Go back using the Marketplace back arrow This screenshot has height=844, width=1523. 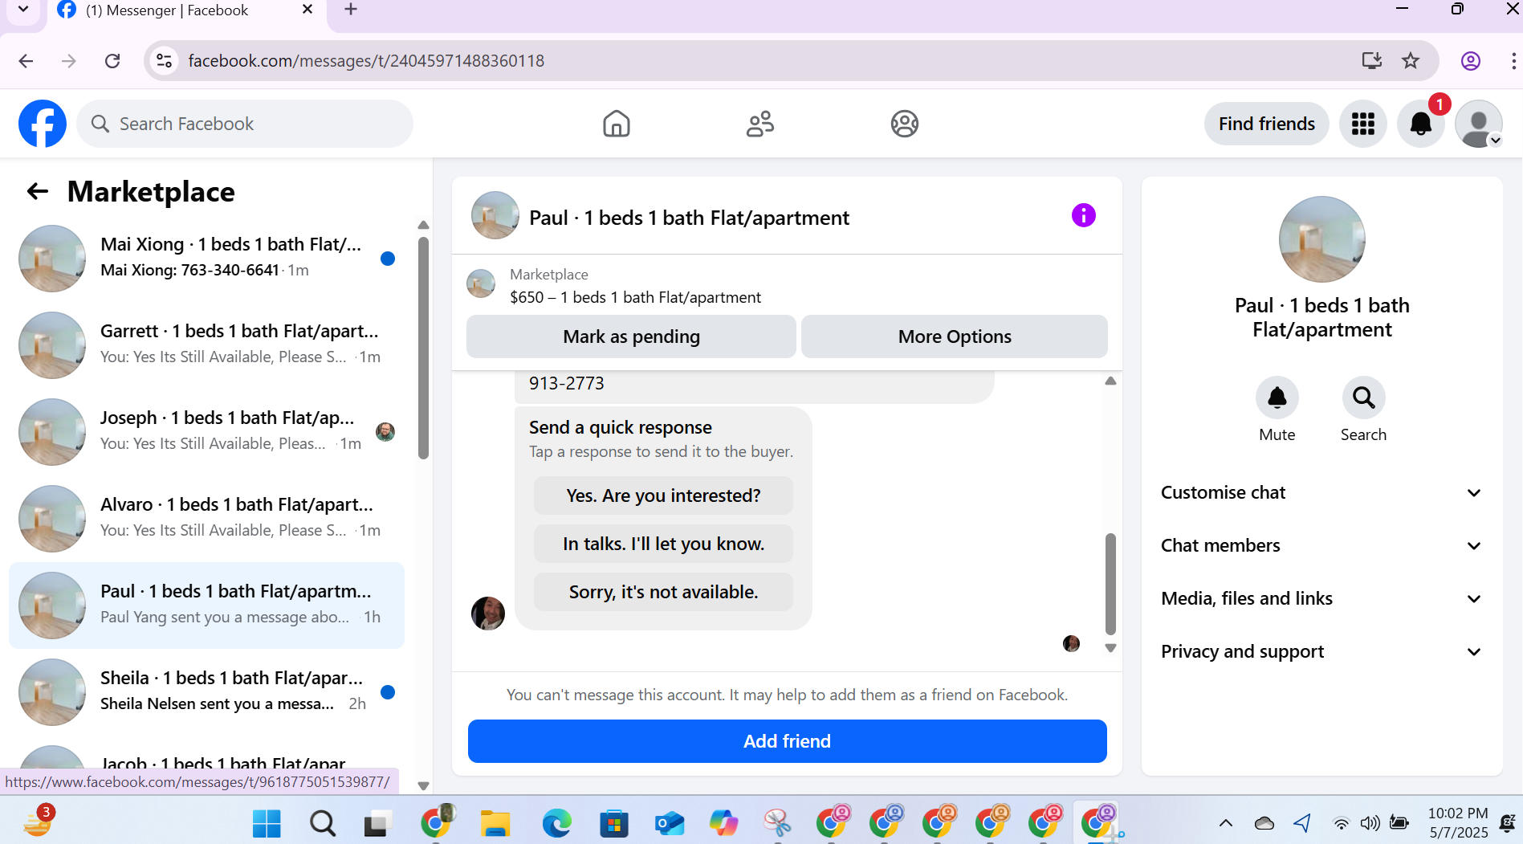[38, 191]
